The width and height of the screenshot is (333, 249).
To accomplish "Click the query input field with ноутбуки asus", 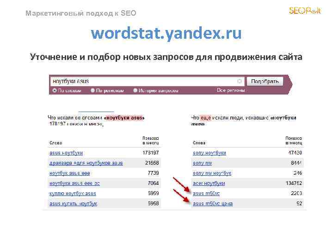I will 148,81.
